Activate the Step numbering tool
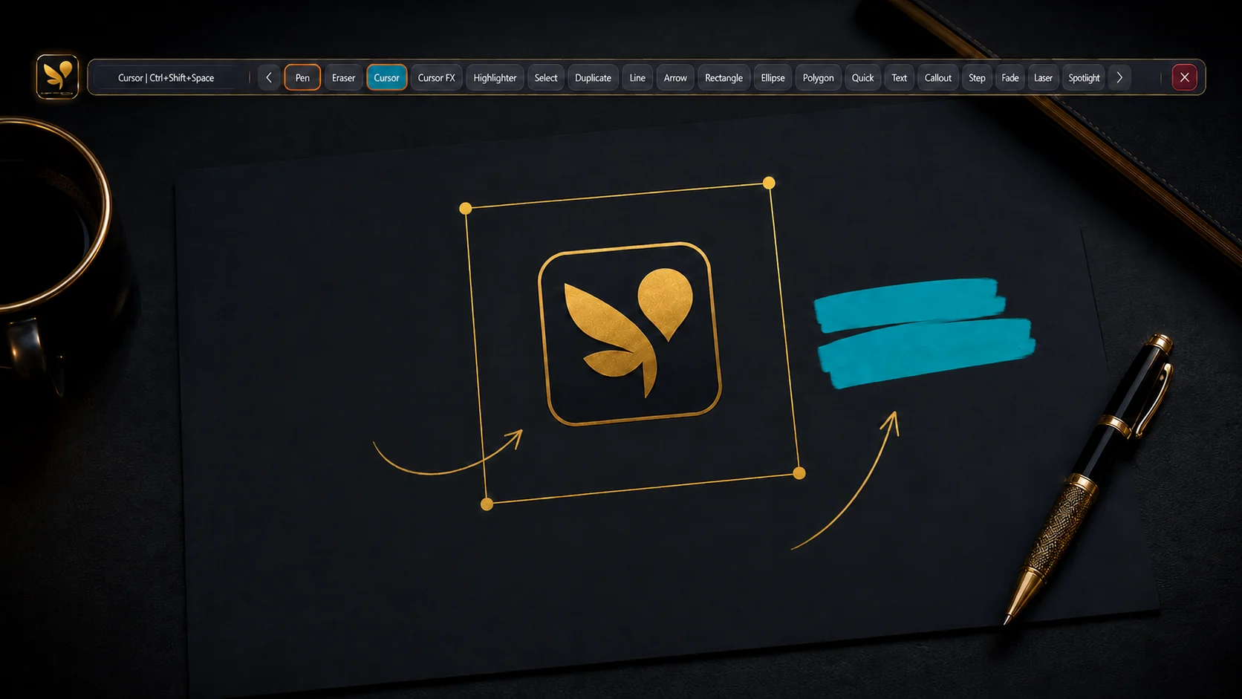 click(x=977, y=77)
